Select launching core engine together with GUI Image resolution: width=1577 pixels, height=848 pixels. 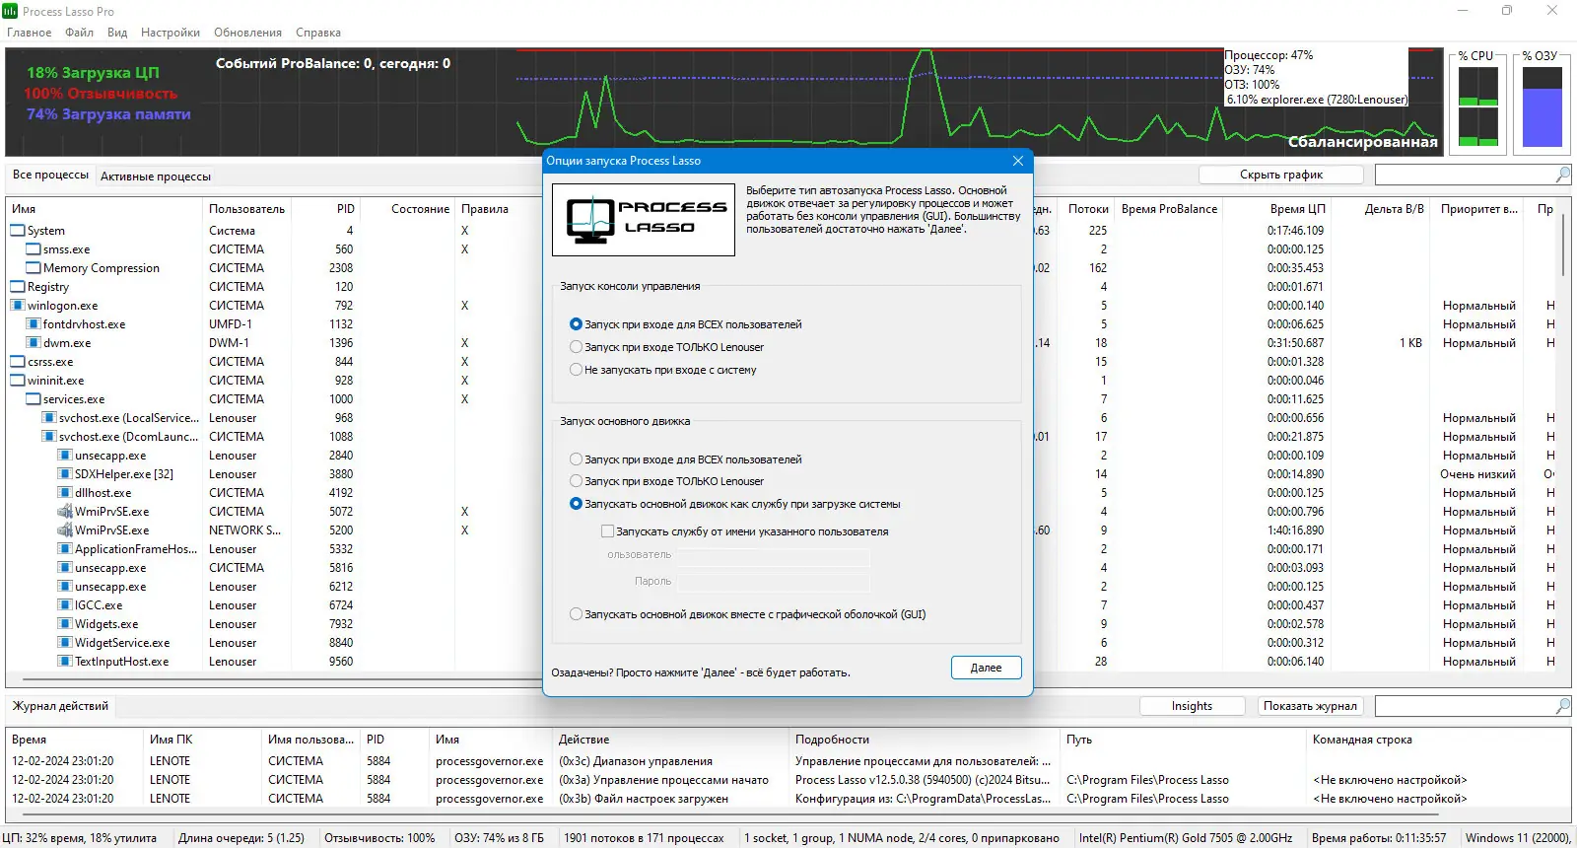click(577, 614)
